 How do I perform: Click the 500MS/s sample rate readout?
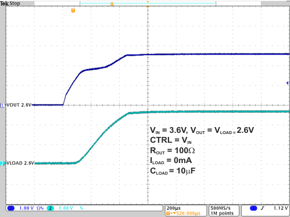(x=220, y=208)
